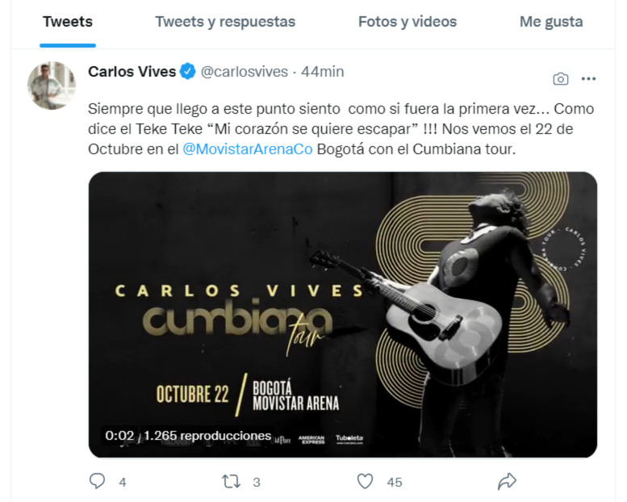Open the @carlosvives handle
627x502 pixels.
pos(244,72)
